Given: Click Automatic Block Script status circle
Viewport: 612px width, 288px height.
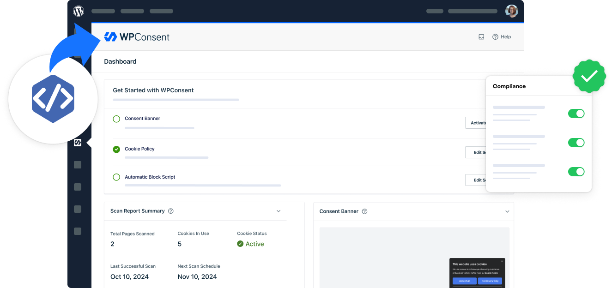Looking at the screenshot, I should click(116, 177).
